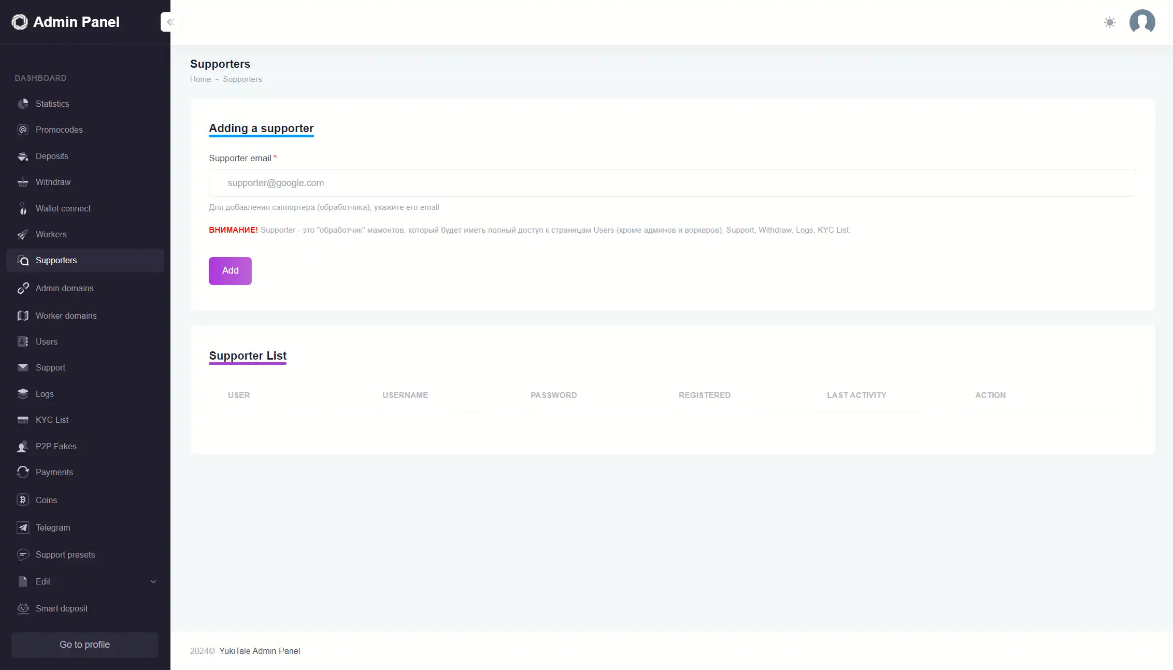The width and height of the screenshot is (1173, 670).
Task: Collapse the sidebar with double-chevron button
Action: pyautogui.click(x=170, y=22)
